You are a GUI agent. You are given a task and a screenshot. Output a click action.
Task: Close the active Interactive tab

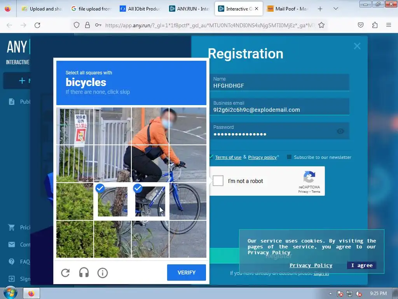point(257,9)
